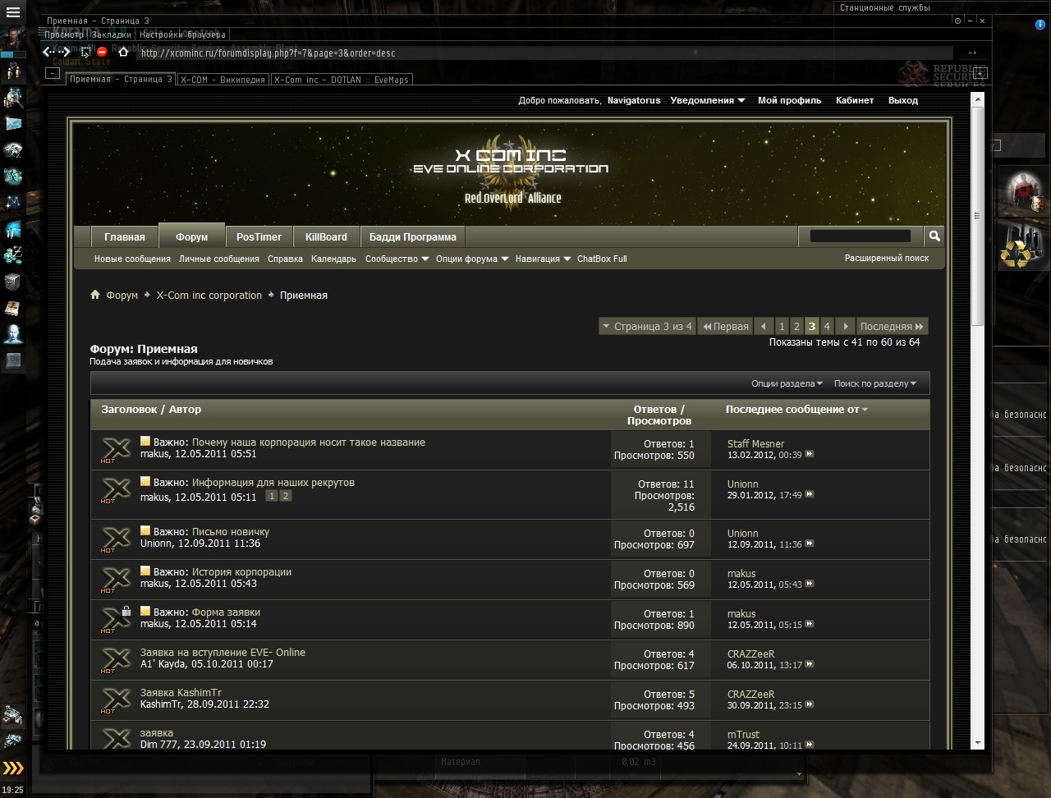Expand the Опции форума menu
Viewport: 1051px width, 798px height.
coord(471,259)
